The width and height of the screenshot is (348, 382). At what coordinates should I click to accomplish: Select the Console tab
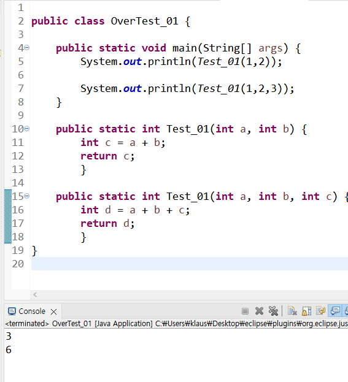(x=32, y=311)
